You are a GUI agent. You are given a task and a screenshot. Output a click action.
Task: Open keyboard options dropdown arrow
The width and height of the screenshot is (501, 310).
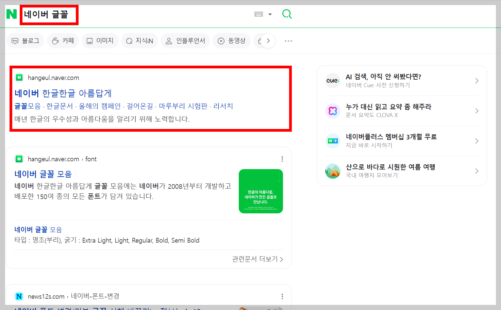pyautogui.click(x=270, y=14)
